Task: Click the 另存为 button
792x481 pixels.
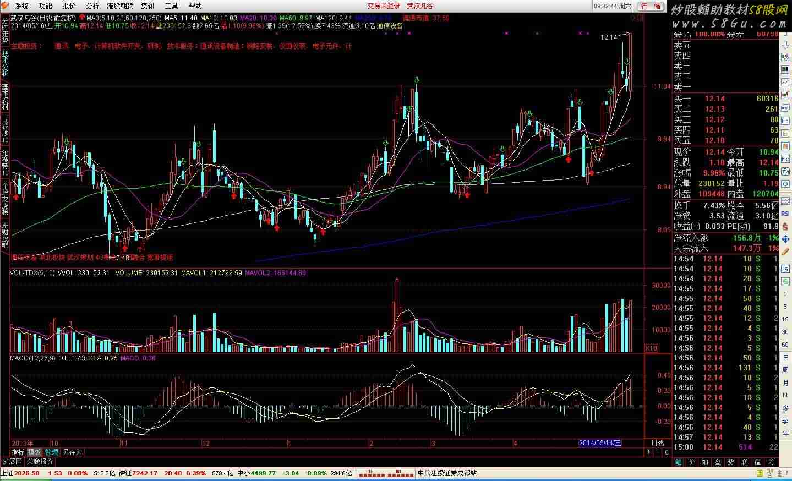Action: click(72, 452)
